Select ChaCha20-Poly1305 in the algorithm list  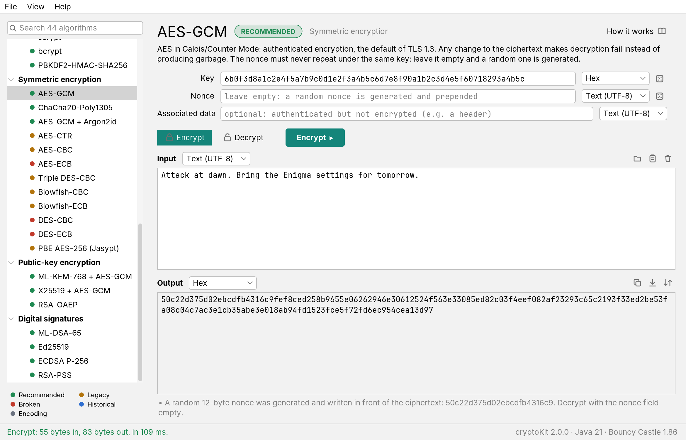coord(72,108)
